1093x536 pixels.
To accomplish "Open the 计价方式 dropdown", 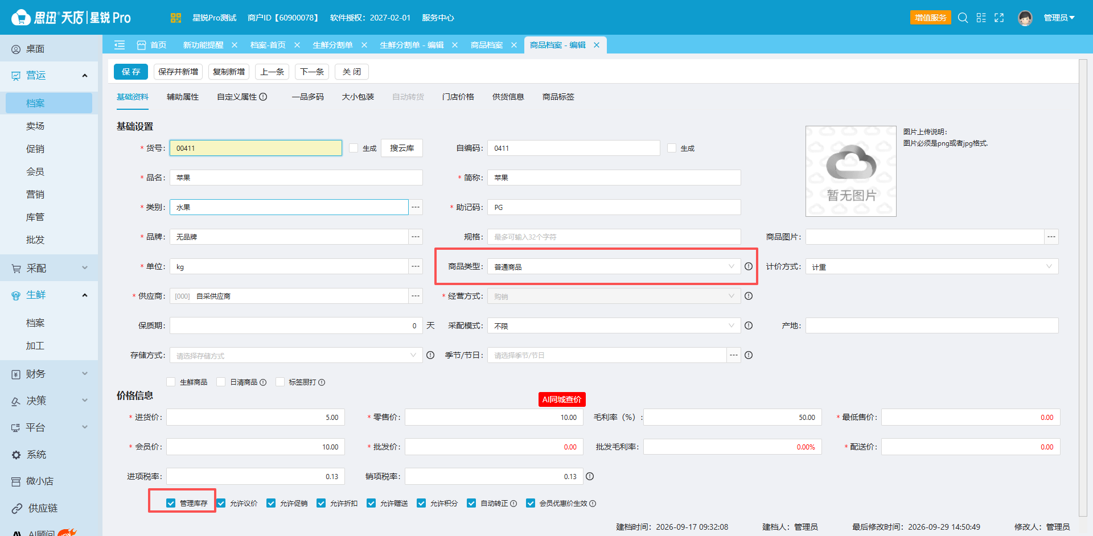I will pos(932,266).
